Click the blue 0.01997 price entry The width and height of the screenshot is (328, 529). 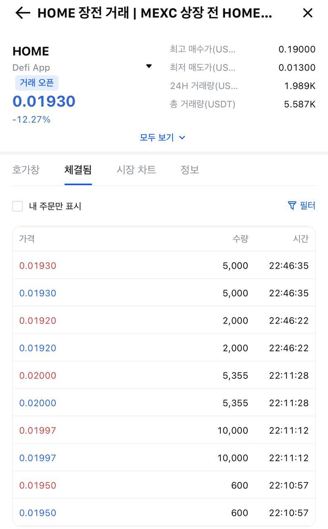pos(38,458)
